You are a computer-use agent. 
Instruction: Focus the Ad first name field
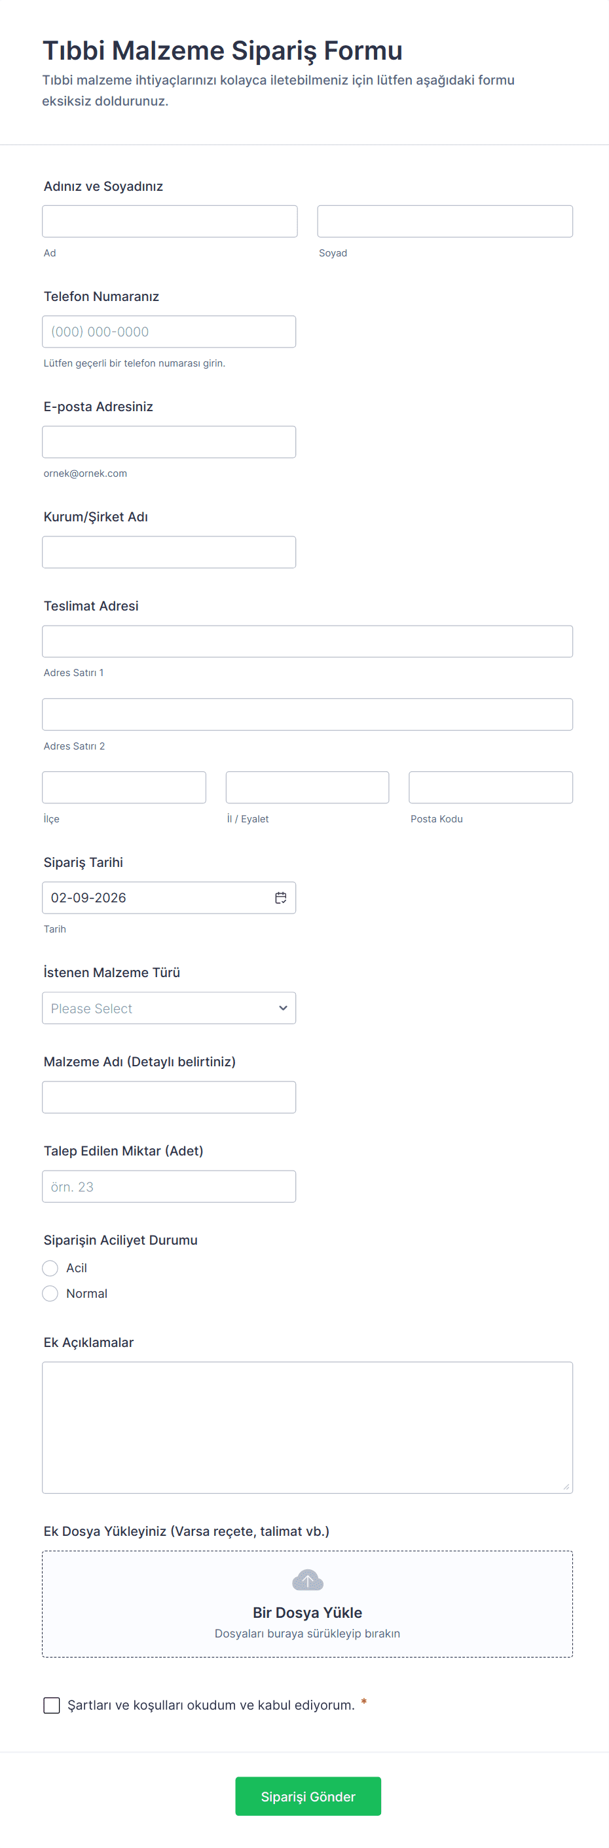click(169, 221)
